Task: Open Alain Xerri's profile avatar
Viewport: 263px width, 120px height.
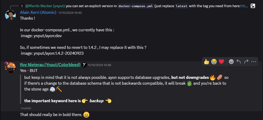Action: pos(10,15)
